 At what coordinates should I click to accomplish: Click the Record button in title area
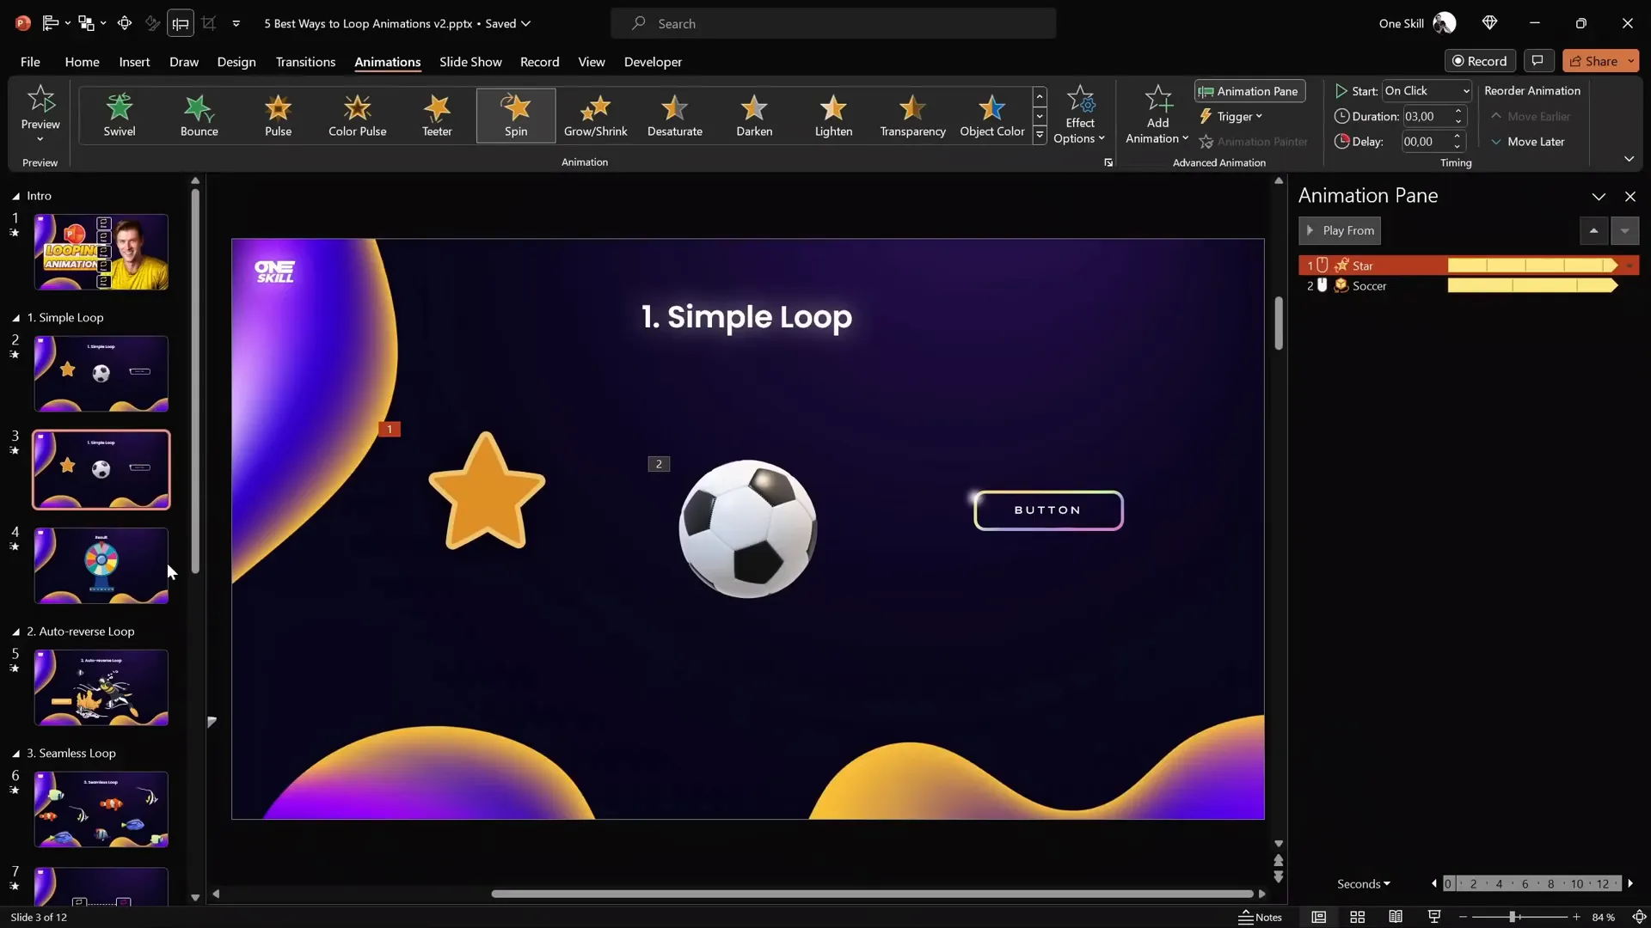pyautogui.click(x=1480, y=61)
